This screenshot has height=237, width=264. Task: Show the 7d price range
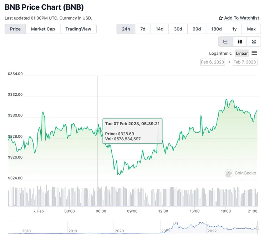pyautogui.click(x=143, y=29)
